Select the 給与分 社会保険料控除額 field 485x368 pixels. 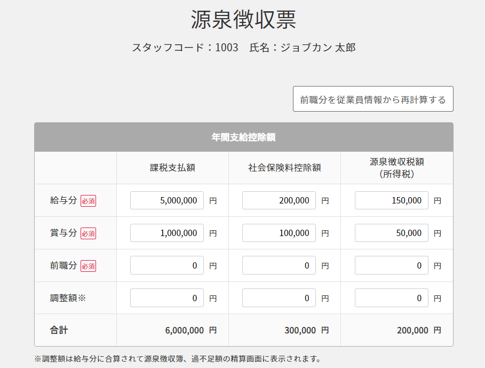[x=278, y=200]
